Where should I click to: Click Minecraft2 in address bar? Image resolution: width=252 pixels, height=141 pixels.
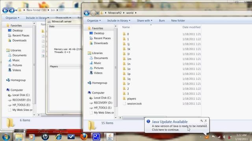115,13
